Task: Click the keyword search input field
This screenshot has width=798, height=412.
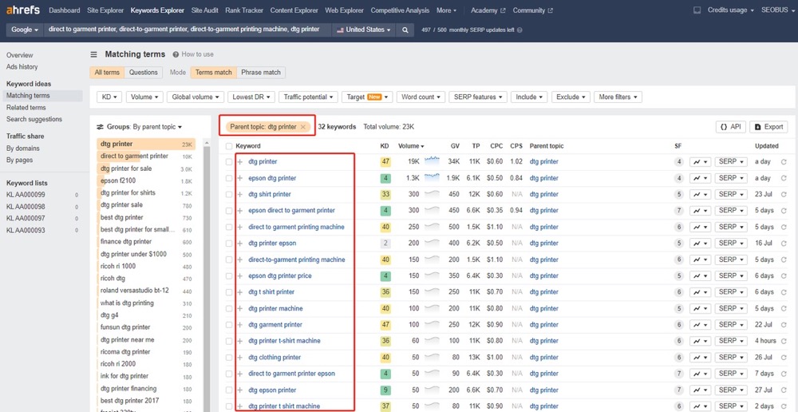Action: [188, 30]
